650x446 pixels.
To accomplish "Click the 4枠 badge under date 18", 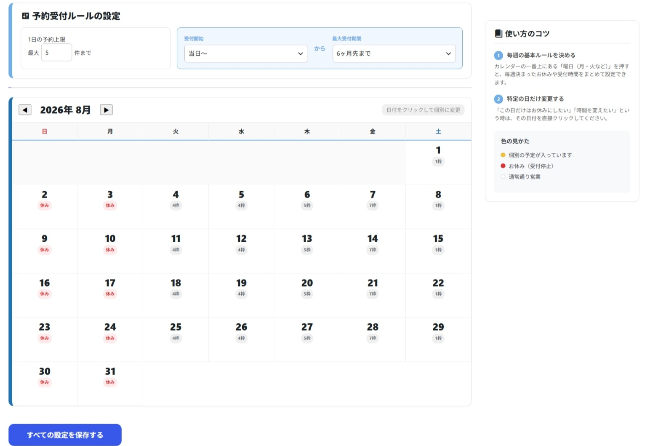I will coord(176,294).
